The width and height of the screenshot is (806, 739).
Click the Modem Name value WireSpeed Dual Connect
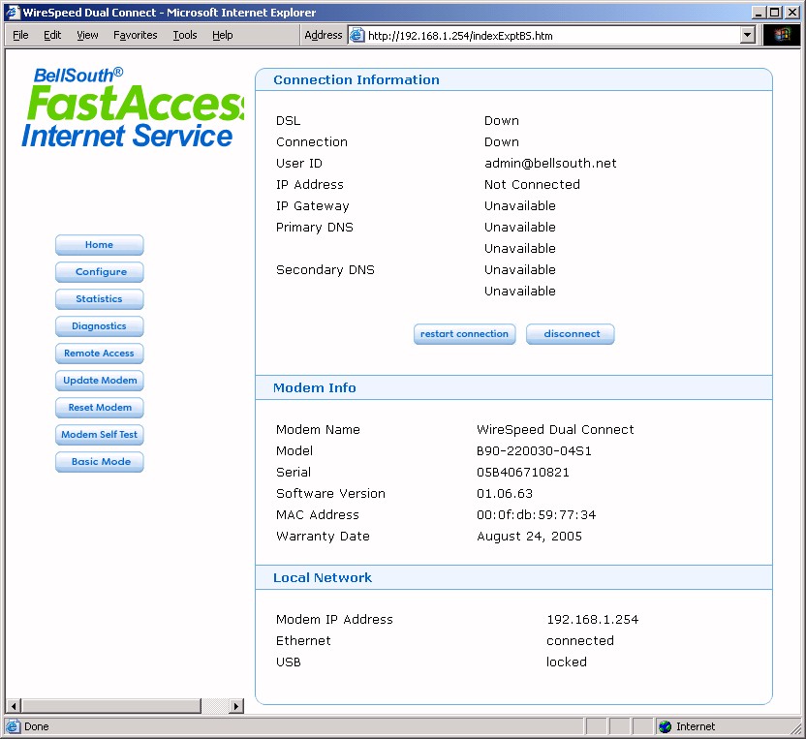555,430
